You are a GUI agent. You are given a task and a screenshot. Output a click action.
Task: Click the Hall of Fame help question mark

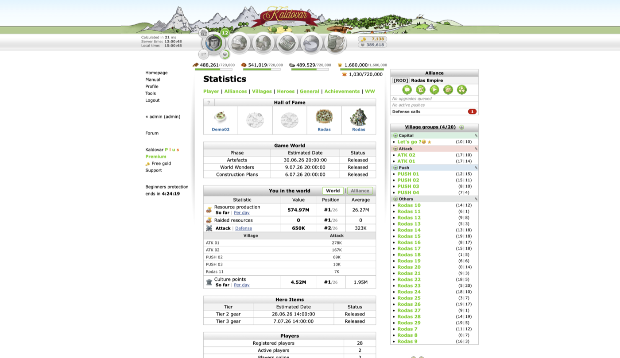click(x=209, y=103)
